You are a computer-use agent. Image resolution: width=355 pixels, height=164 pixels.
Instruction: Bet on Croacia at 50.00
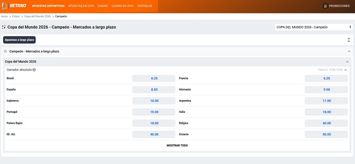tap(326, 134)
